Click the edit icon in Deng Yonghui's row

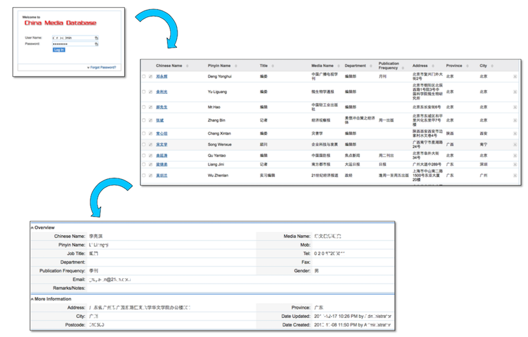pos(150,77)
